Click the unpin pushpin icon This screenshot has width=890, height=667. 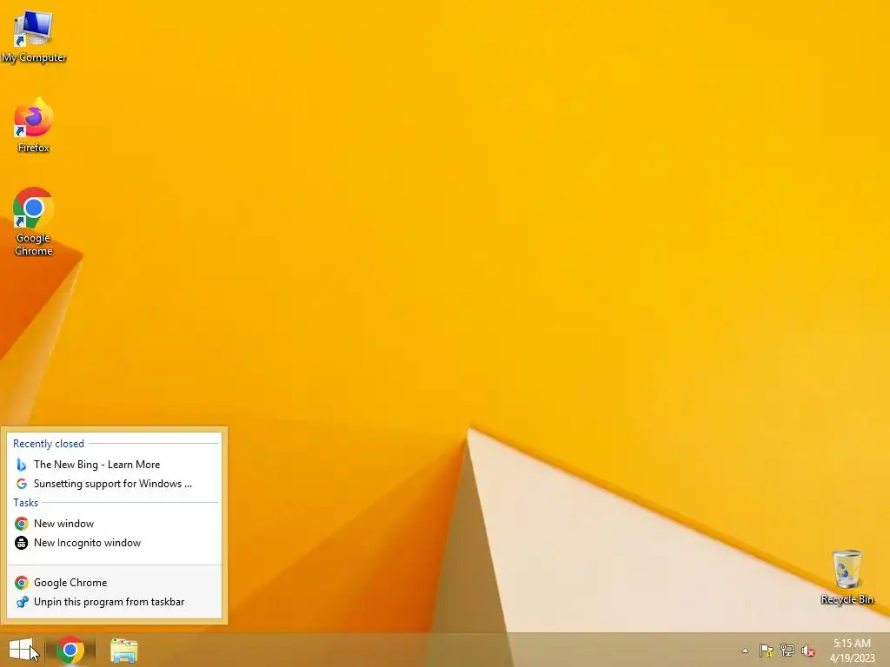(22, 602)
